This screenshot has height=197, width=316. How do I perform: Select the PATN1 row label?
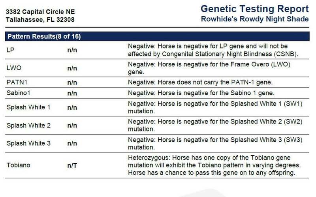(17, 82)
